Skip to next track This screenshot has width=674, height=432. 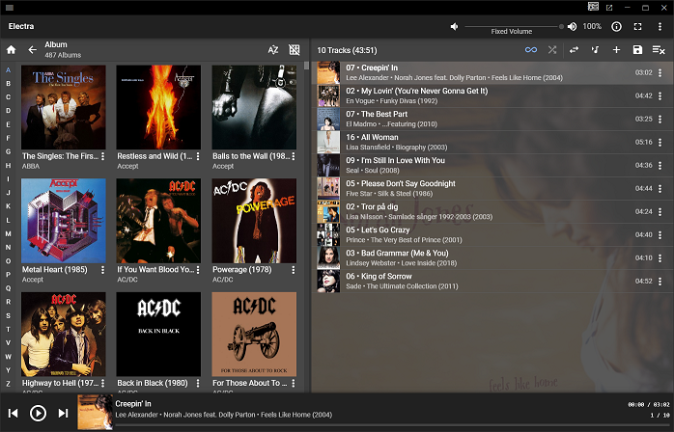63,413
